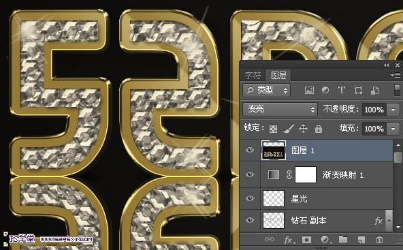Open the 不透明度 opacity dropdown arrow
The image size is (403, 250).
[x=393, y=110]
